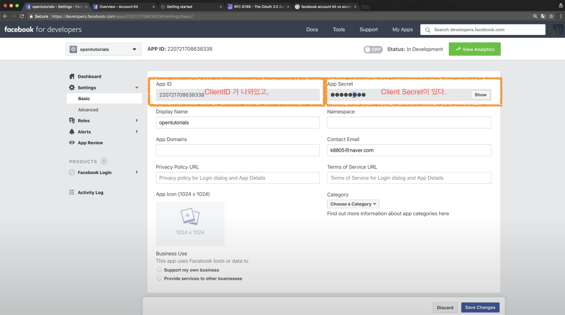This screenshot has height=315, width=565.
Task: Upload an app icon via image placeholder
Action: click(x=190, y=224)
